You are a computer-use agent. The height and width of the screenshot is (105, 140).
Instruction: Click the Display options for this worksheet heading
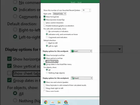click(x=56, y=78)
